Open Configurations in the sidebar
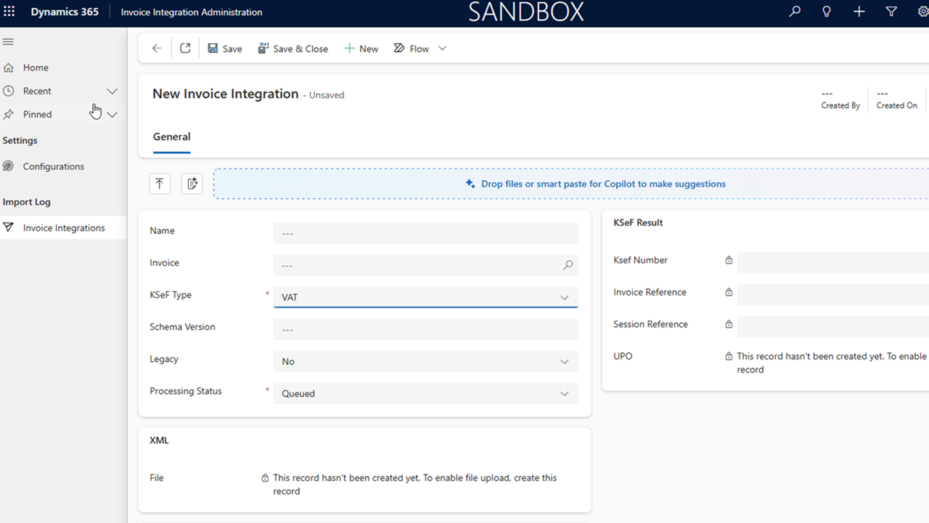The height and width of the screenshot is (523, 929). click(x=53, y=166)
